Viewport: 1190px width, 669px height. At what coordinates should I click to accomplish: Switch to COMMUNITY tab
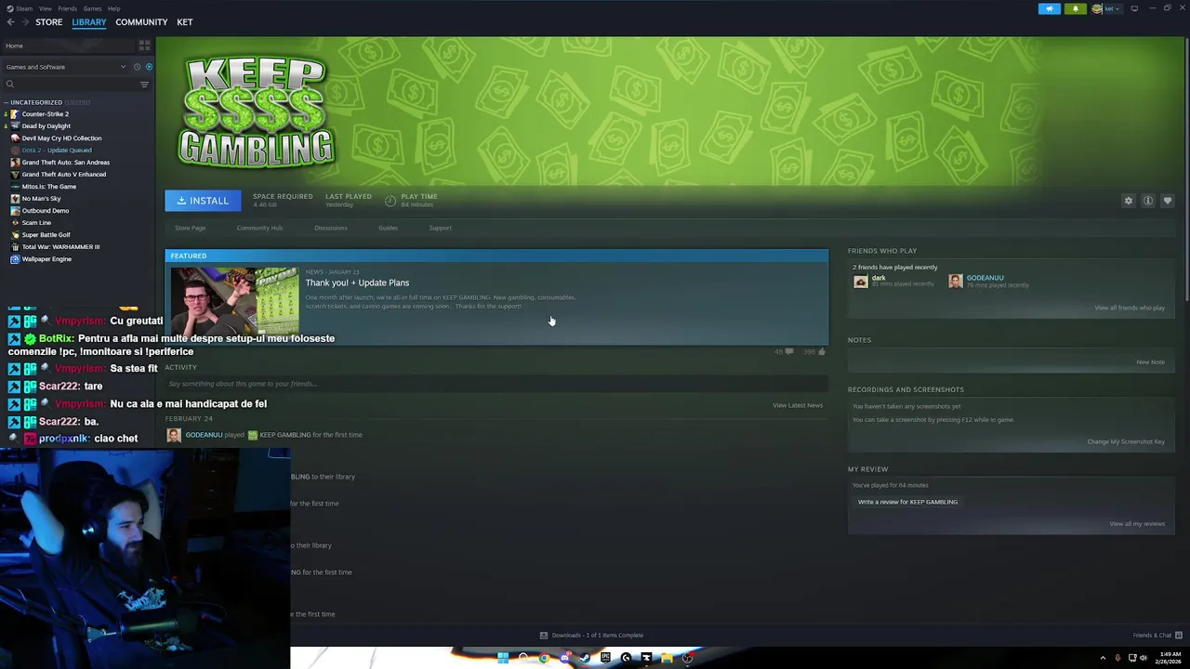[x=141, y=22]
